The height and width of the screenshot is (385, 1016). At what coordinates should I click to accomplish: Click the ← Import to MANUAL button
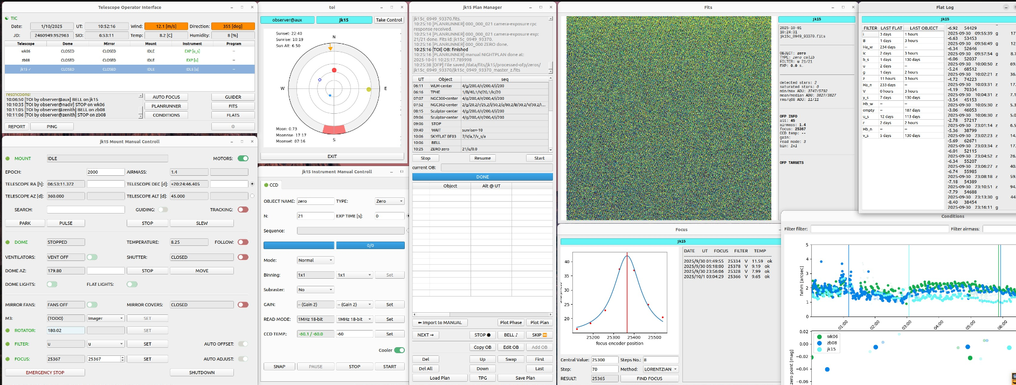[440, 322]
